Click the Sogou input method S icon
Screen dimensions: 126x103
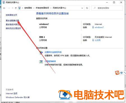[117, 73]
